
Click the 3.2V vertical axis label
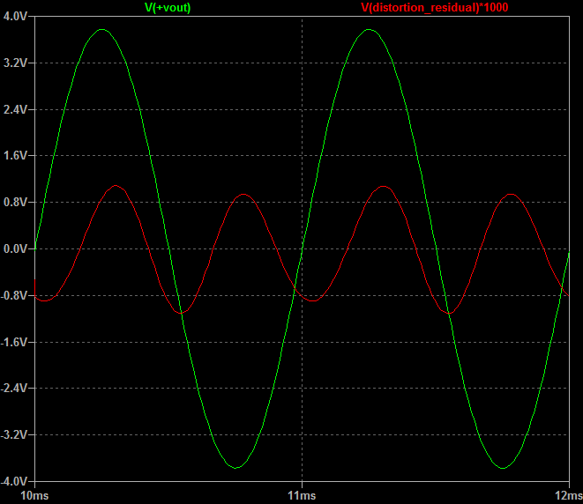[x=15, y=63]
